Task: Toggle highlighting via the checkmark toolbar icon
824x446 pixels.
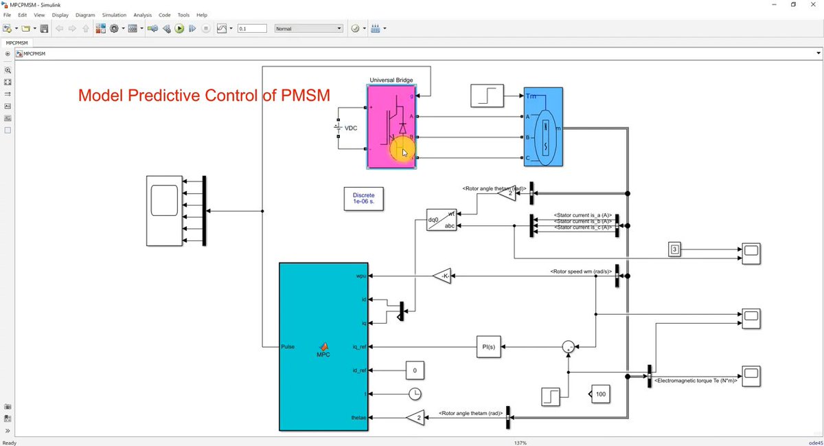Action: tap(354, 28)
